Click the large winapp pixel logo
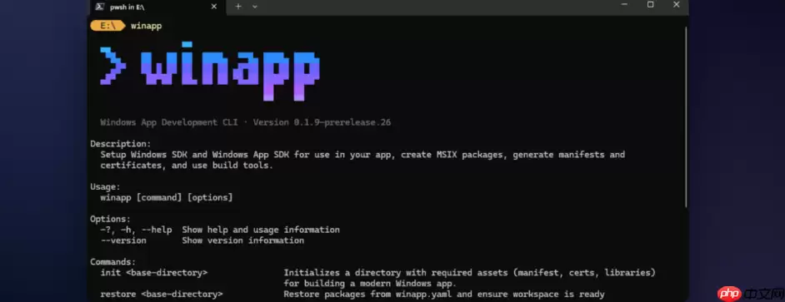This screenshot has height=302, width=785. click(x=230, y=71)
